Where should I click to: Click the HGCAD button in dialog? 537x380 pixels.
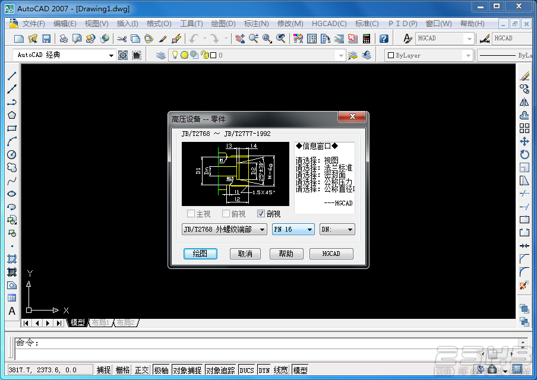click(331, 254)
